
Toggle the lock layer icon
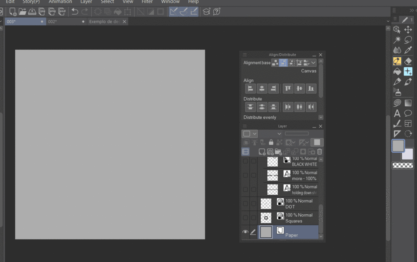pyautogui.click(x=271, y=142)
